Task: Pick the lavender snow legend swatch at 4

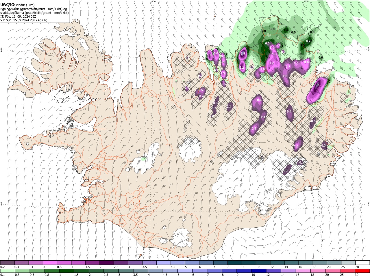Action: [x=164, y=263]
